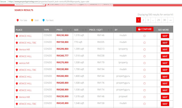Screen dimensions: 182x108
Task: Click the red COMPARE button
Action: [x=145, y=29]
